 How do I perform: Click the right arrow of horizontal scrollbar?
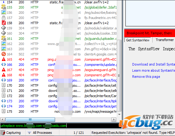click(114, 119)
